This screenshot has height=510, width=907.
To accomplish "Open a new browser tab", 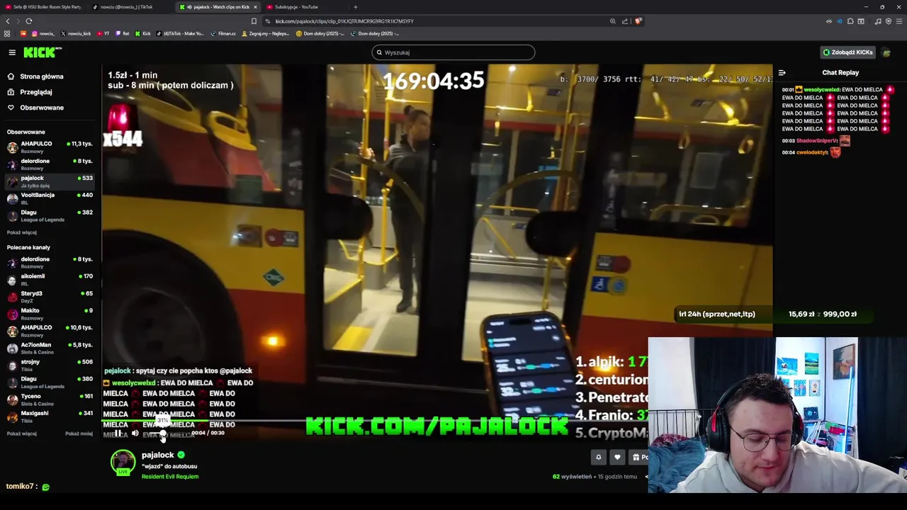I will [x=356, y=7].
